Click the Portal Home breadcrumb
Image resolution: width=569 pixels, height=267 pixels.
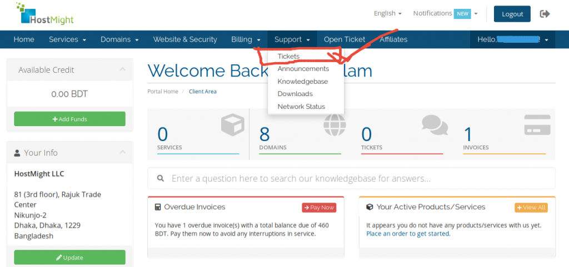tap(163, 92)
